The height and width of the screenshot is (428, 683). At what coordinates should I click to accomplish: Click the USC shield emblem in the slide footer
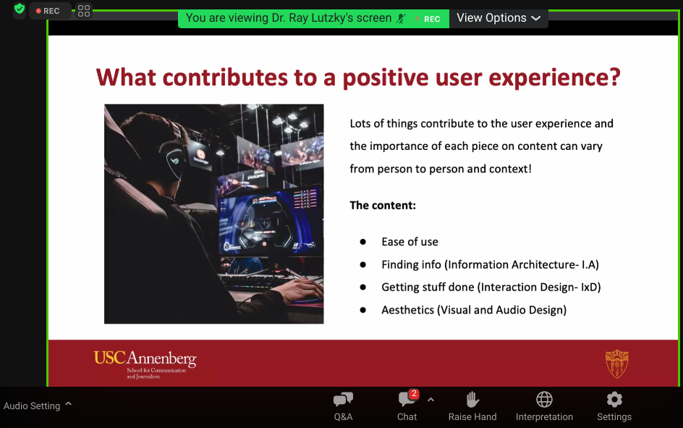(x=616, y=364)
